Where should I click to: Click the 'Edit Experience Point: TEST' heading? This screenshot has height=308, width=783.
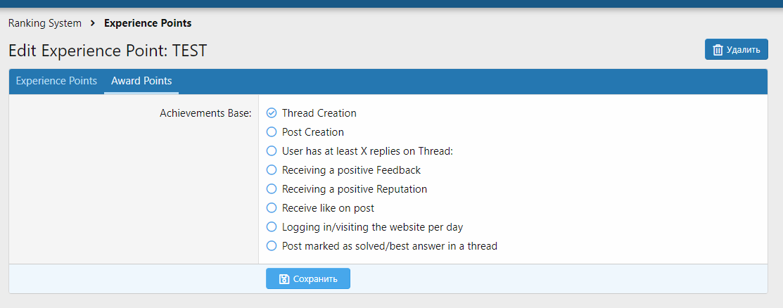click(x=108, y=51)
